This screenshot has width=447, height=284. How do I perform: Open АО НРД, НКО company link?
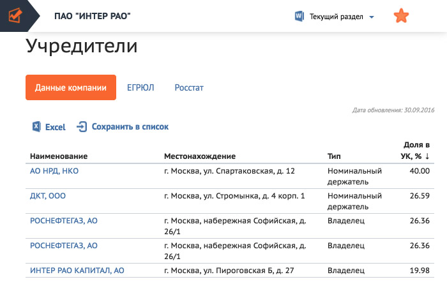click(x=54, y=171)
